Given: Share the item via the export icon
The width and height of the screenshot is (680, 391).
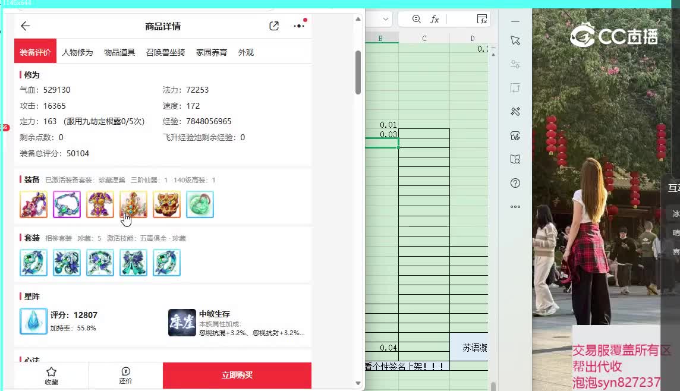Looking at the screenshot, I should tap(274, 26).
